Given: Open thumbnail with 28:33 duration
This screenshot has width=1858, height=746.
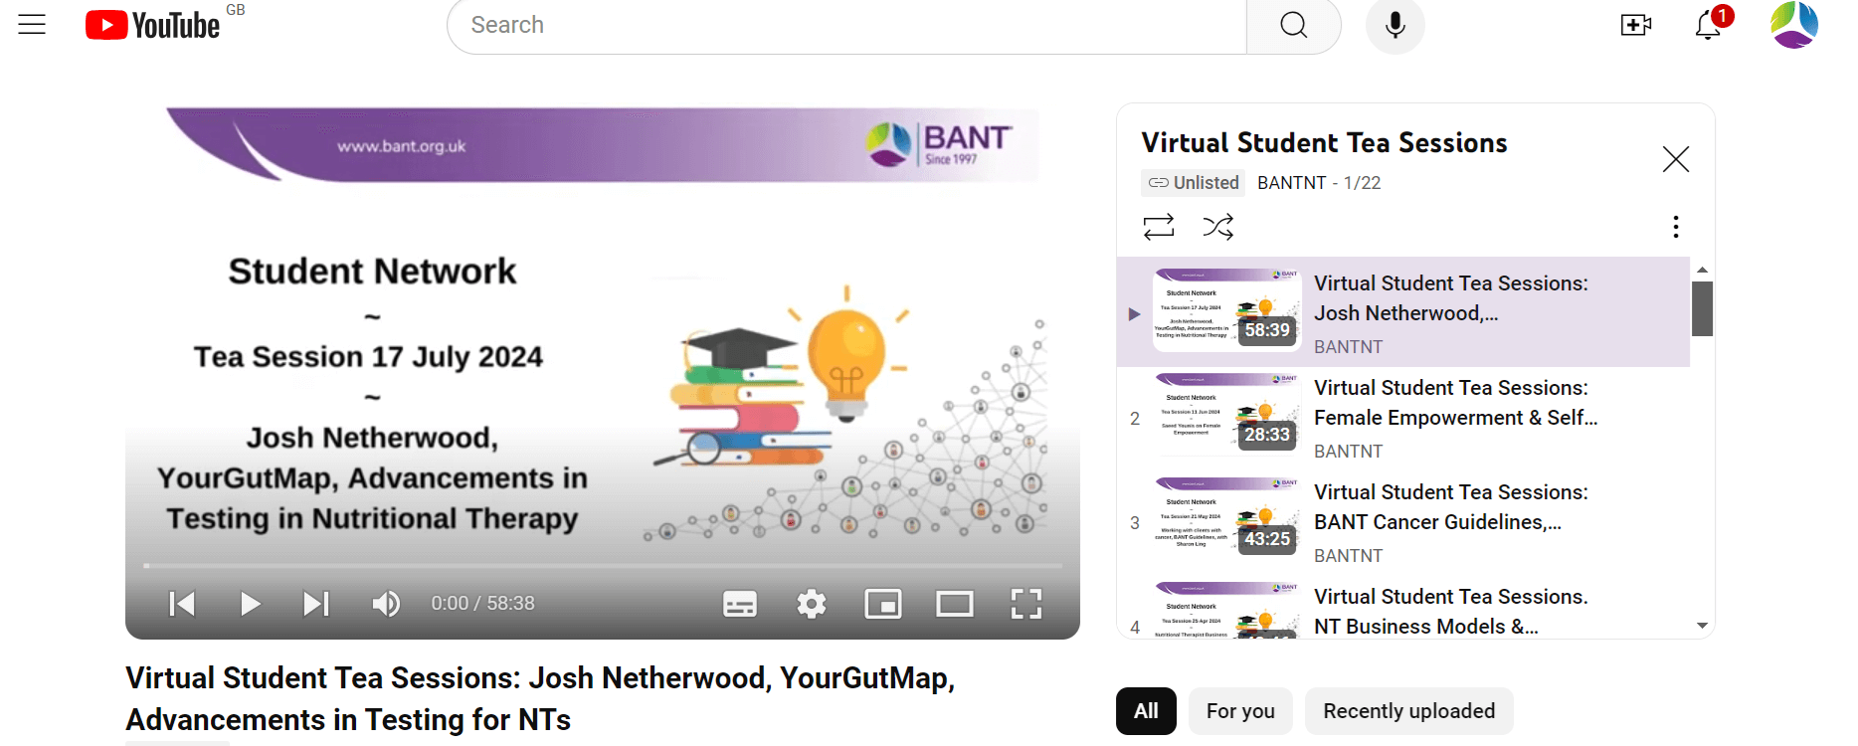Looking at the screenshot, I should click(x=1226, y=414).
